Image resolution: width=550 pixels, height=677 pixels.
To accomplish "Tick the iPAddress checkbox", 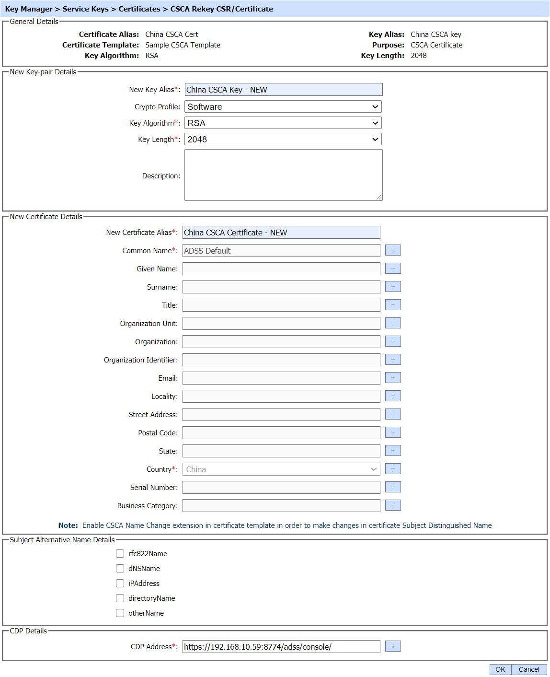I will tap(120, 584).
